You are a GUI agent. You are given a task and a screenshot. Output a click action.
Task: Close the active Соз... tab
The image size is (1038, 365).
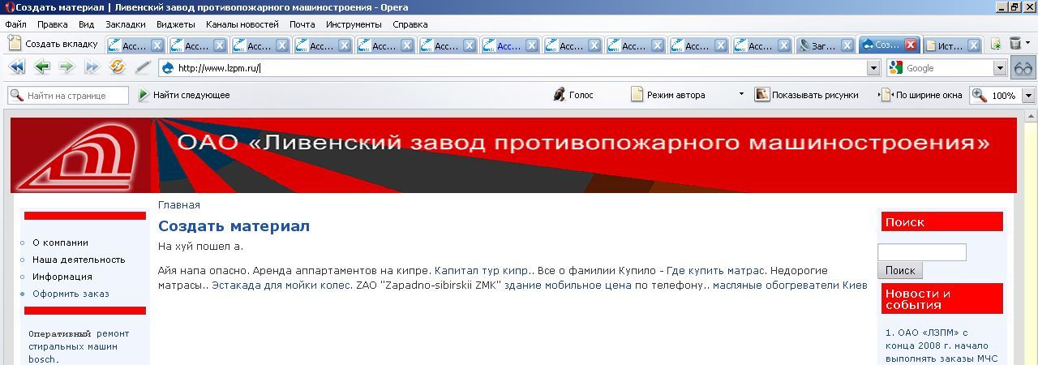[x=911, y=45]
